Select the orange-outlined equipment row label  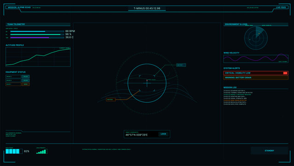coord(13,84)
